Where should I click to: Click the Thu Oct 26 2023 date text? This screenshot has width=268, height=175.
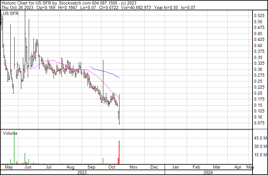pyautogui.click(x=17, y=7)
